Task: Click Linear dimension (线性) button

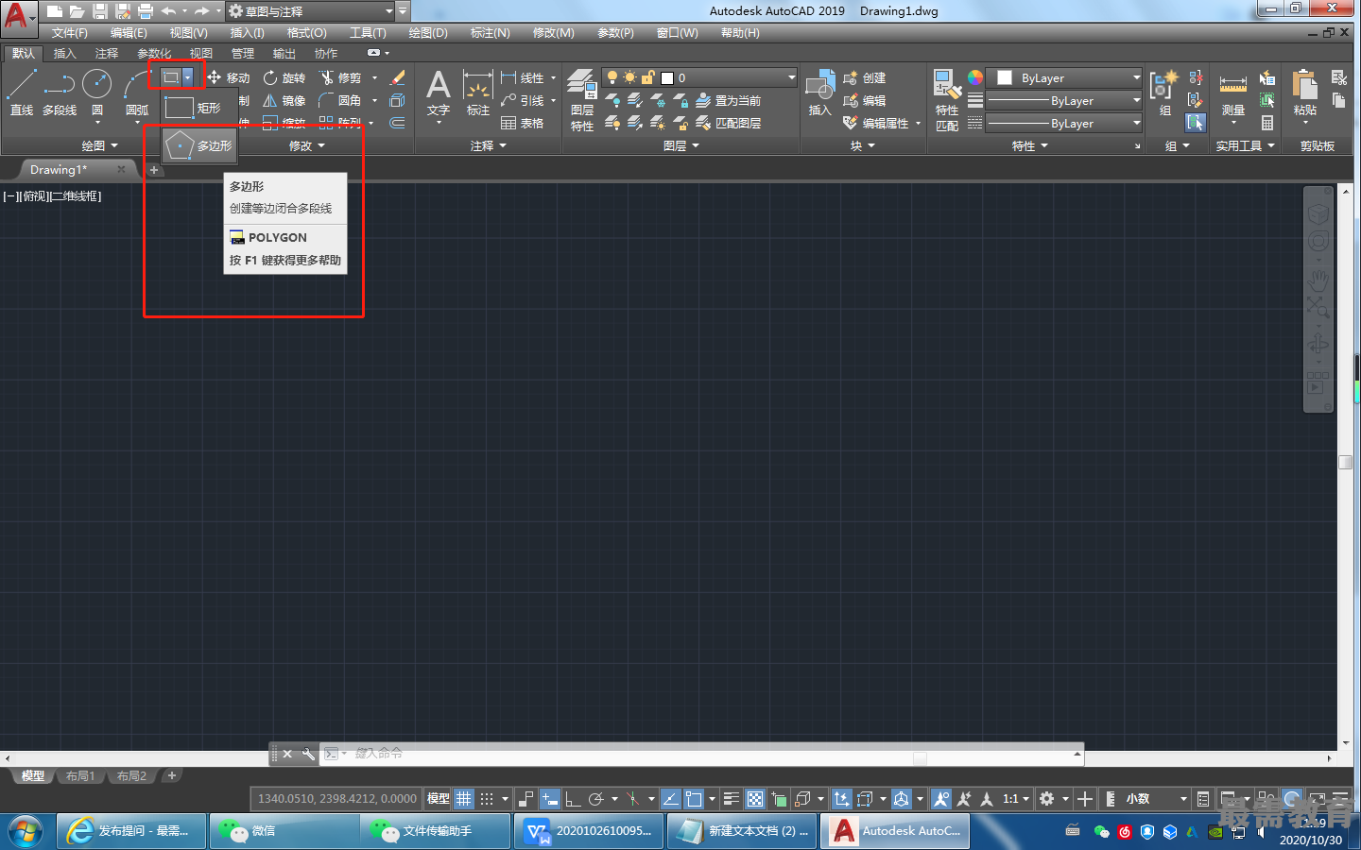Action: pyautogui.click(x=523, y=77)
